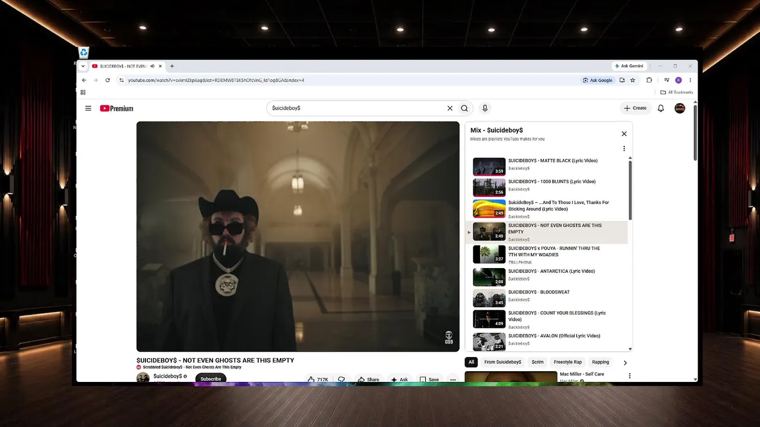Click the playlist scrollbar down arrow
Image resolution: width=760 pixels, height=427 pixels.
point(630,349)
